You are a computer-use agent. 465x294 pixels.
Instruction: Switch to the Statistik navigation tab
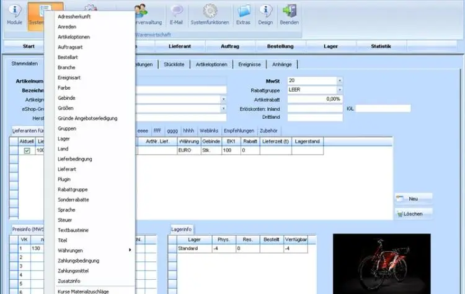381,46
